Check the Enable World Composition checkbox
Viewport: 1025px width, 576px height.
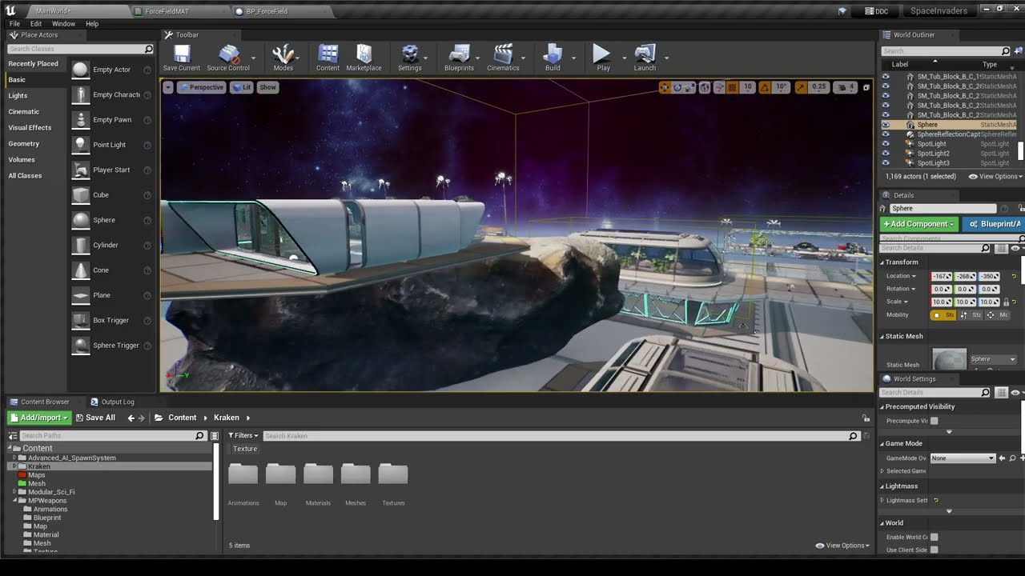(x=934, y=537)
